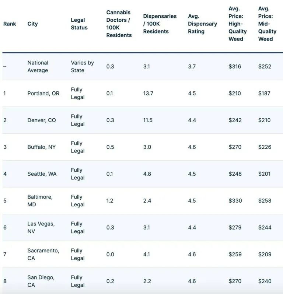Click the San Diego, CA cell
This screenshot has width=283, height=294.
(41, 281)
